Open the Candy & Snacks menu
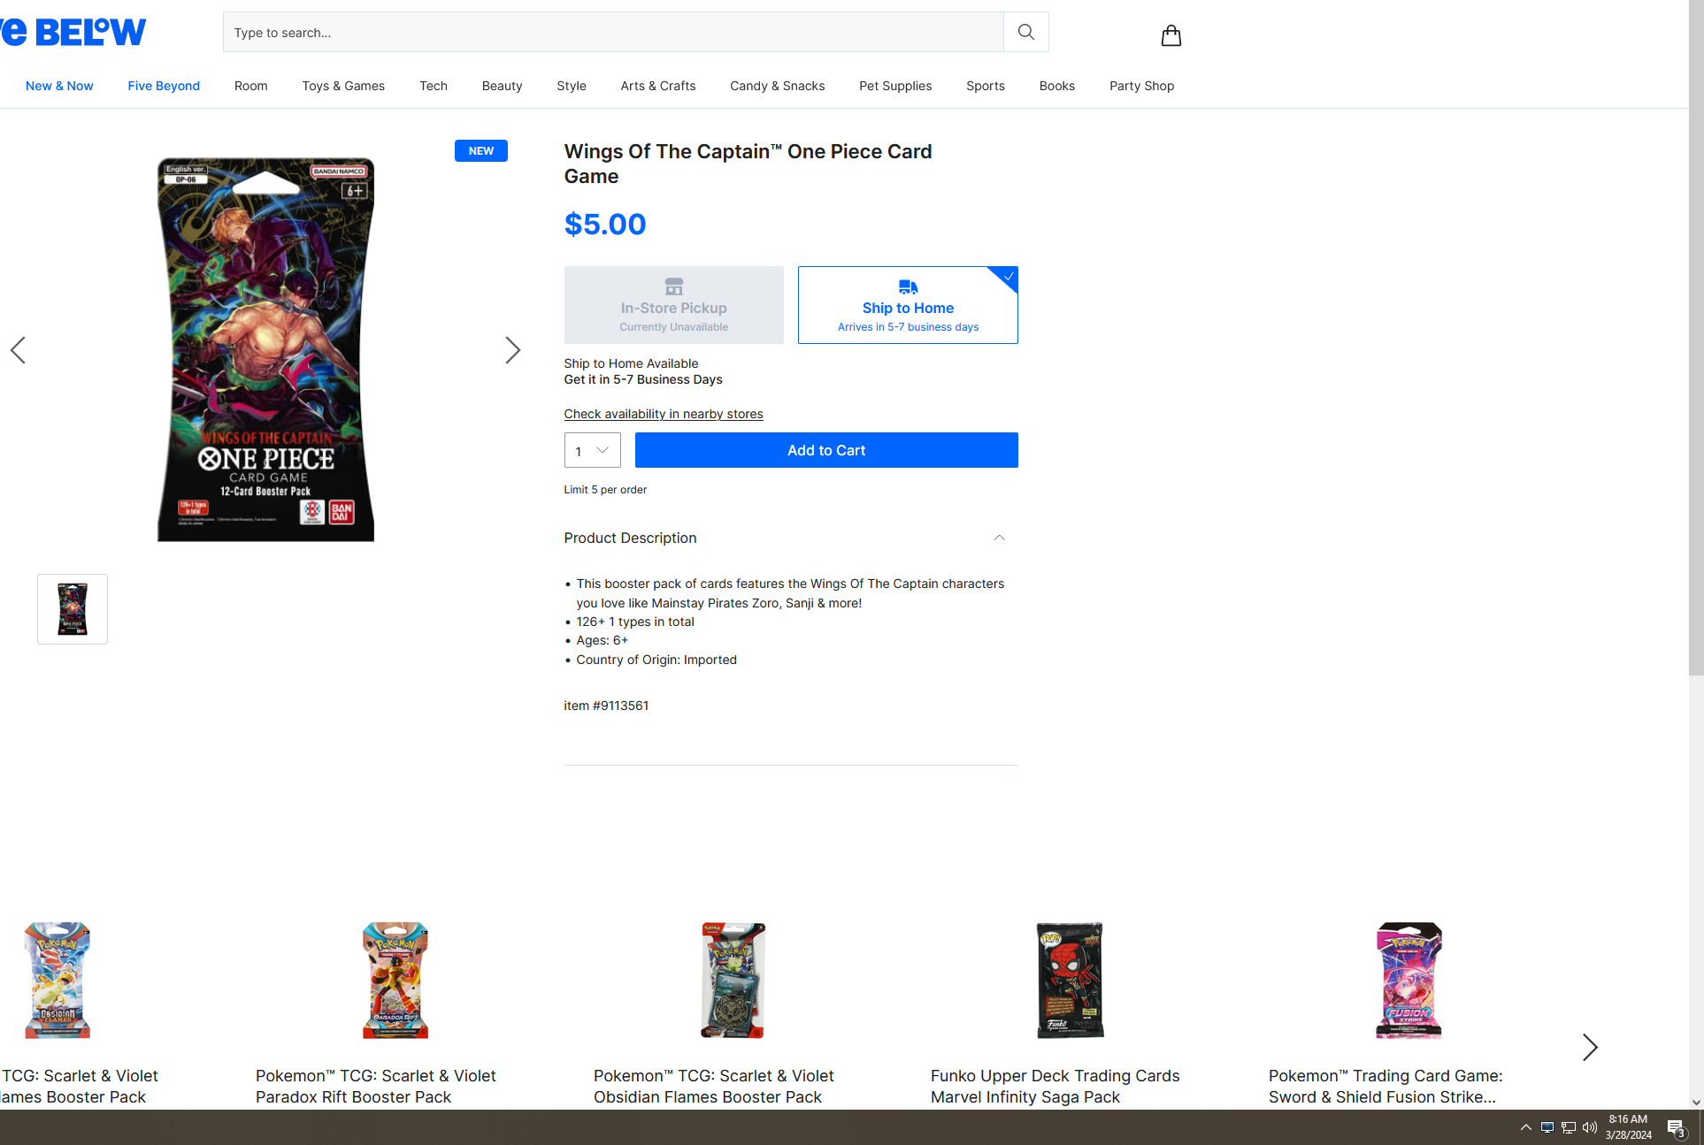 tap(777, 86)
